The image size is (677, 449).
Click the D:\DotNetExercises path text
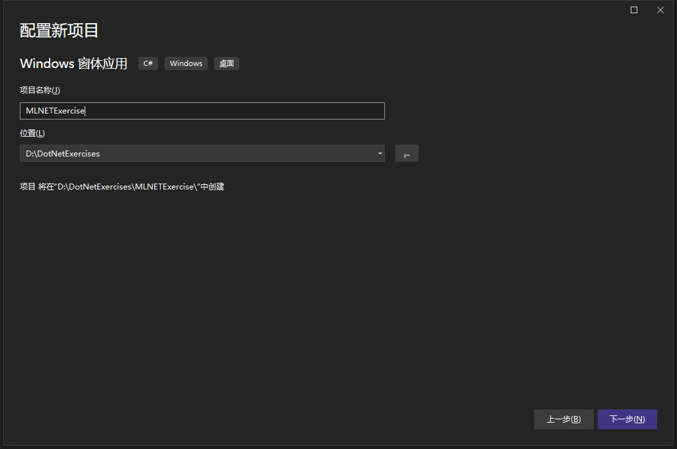click(x=63, y=153)
